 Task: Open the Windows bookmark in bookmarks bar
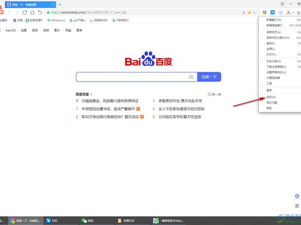click(56, 20)
